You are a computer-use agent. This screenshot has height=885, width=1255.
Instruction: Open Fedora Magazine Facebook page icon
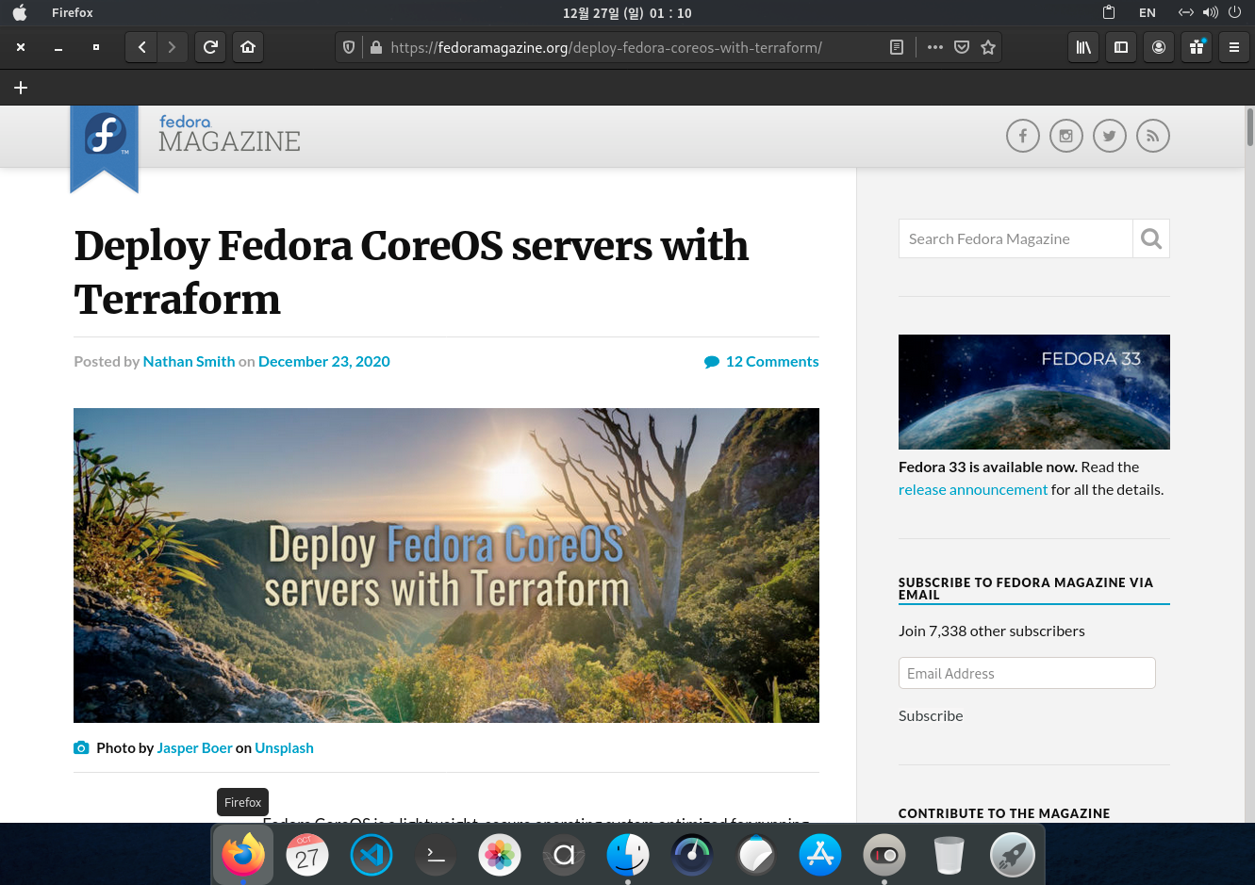click(1023, 136)
